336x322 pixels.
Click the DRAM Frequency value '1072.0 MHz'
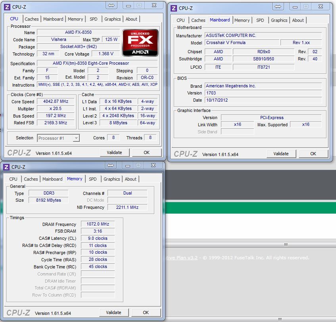coord(98,224)
